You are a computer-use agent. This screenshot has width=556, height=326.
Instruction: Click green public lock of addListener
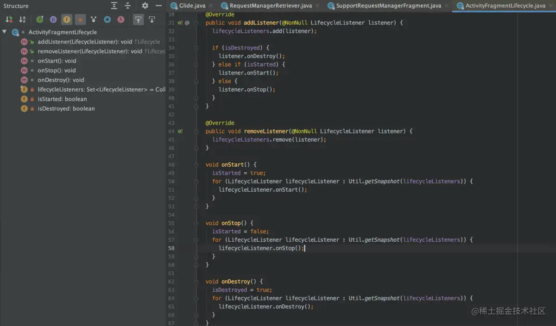(x=32, y=42)
